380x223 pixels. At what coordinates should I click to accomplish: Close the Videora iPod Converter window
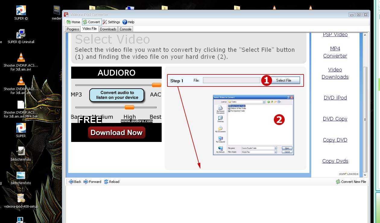(366, 14)
